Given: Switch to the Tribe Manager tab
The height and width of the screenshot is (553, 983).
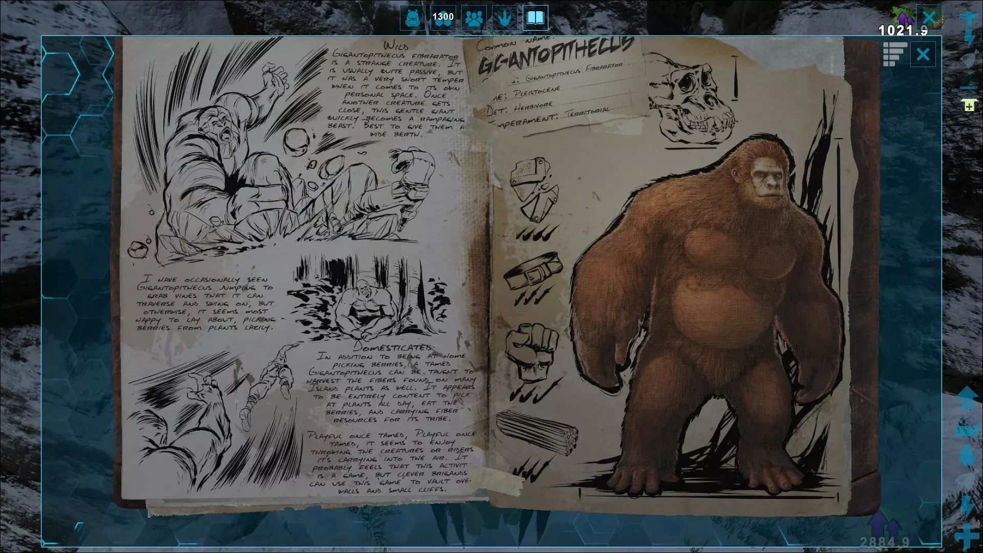Looking at the screenshot, I should pos(474,18).
